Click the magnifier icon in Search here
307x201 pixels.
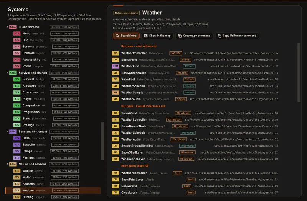(x=117, y=36)
